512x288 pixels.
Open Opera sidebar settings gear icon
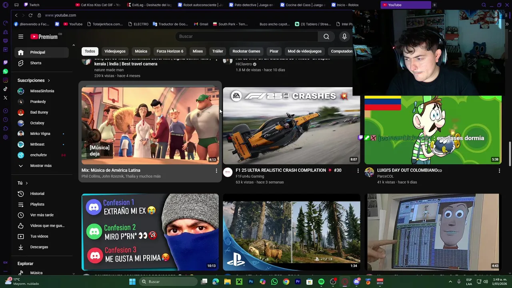(5, 137)
